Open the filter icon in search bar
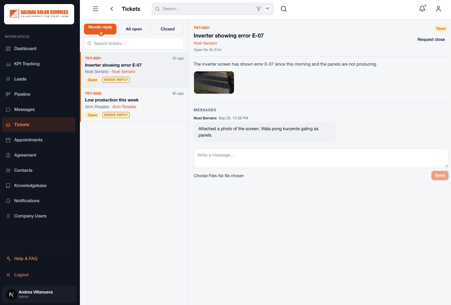This screenshot has width=451, height=305. [x=259, y=9]
